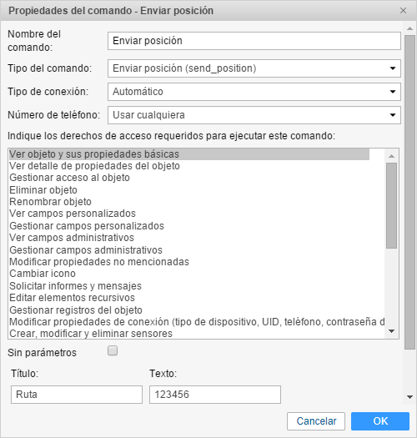Click the Título field containing Ruta

(77, 395)
